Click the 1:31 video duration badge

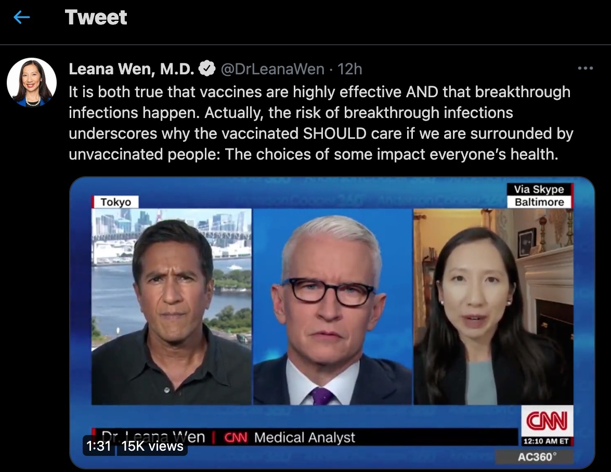pyautogui.click(x=99, y=446)
